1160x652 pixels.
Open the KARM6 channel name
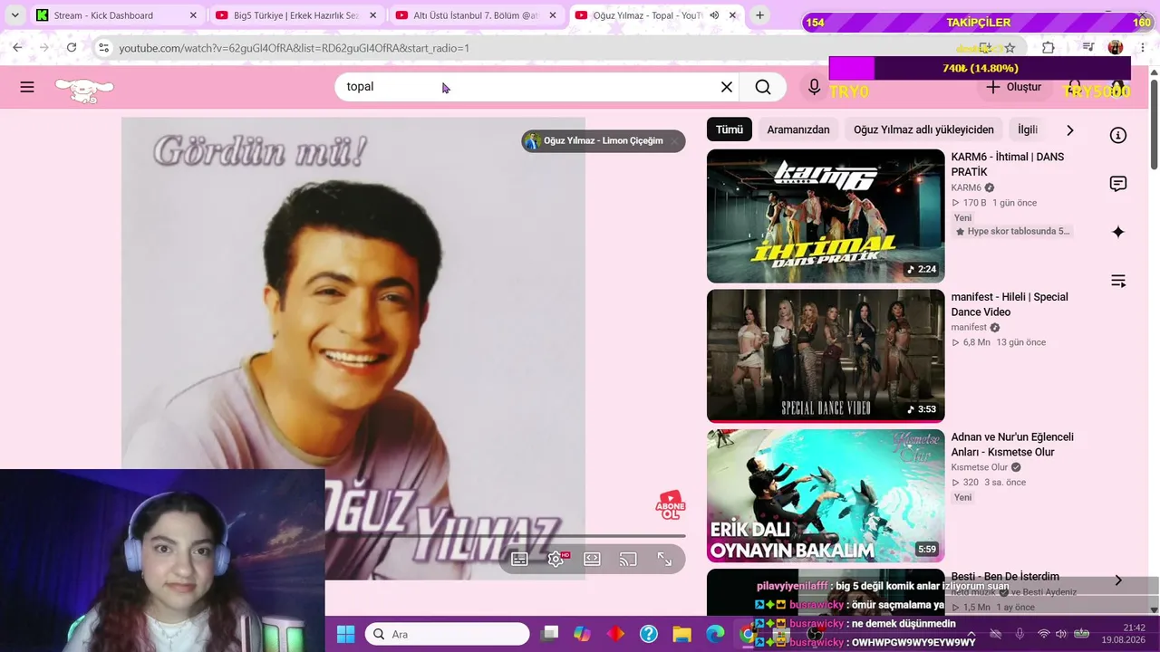[x=966, y=187]
